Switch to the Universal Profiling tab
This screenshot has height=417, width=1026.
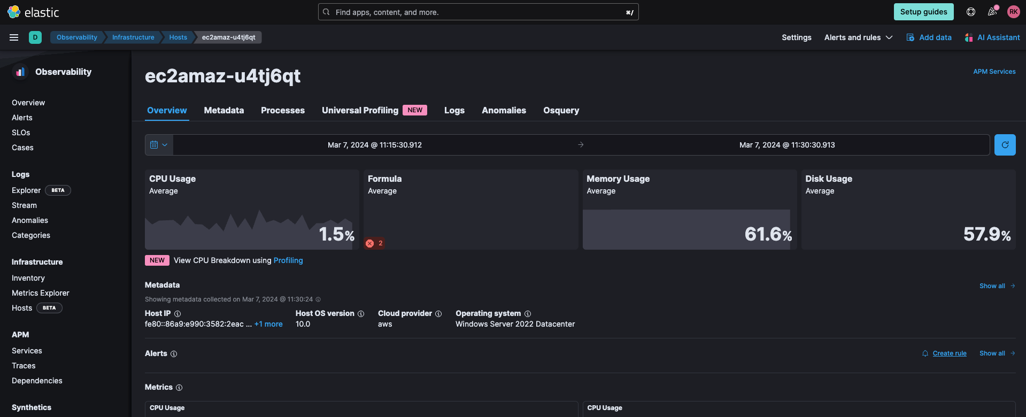click(x=374, y=110)
